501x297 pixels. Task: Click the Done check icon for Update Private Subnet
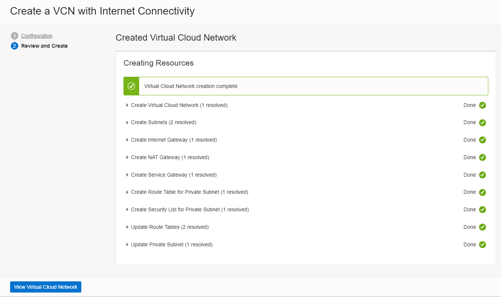click(x=482, y=244)
